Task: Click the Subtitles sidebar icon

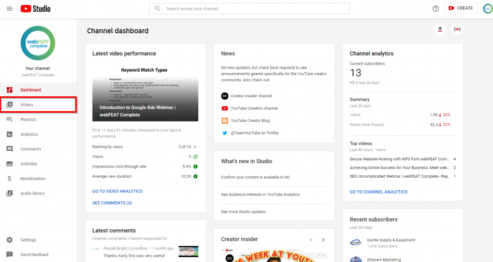Action: (10, 164)
